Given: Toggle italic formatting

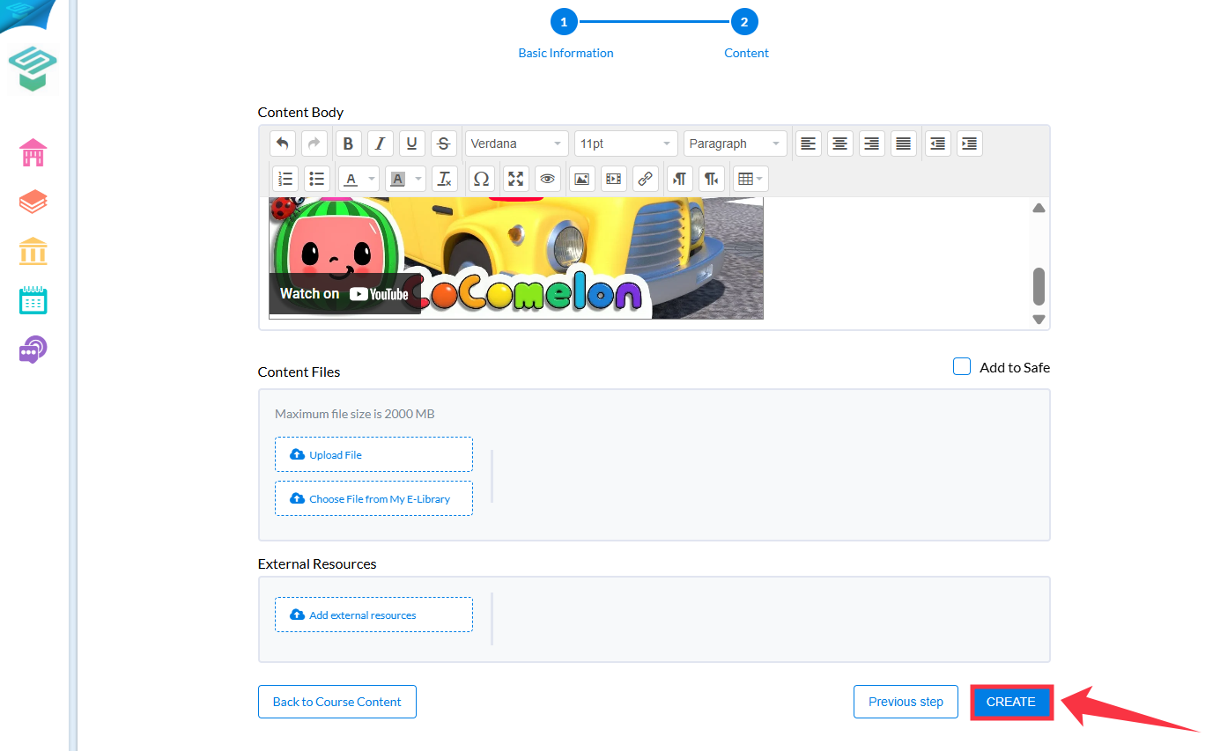Looking at the screenshot, I should [380, 144].
